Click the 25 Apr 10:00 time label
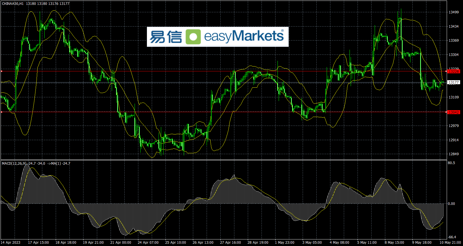 coord(175,243)
